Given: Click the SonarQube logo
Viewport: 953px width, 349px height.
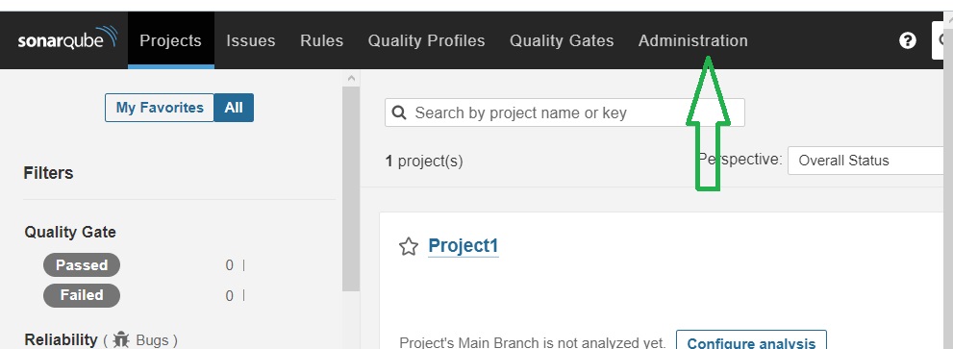Looking at the screenshot, I should 67,38.
